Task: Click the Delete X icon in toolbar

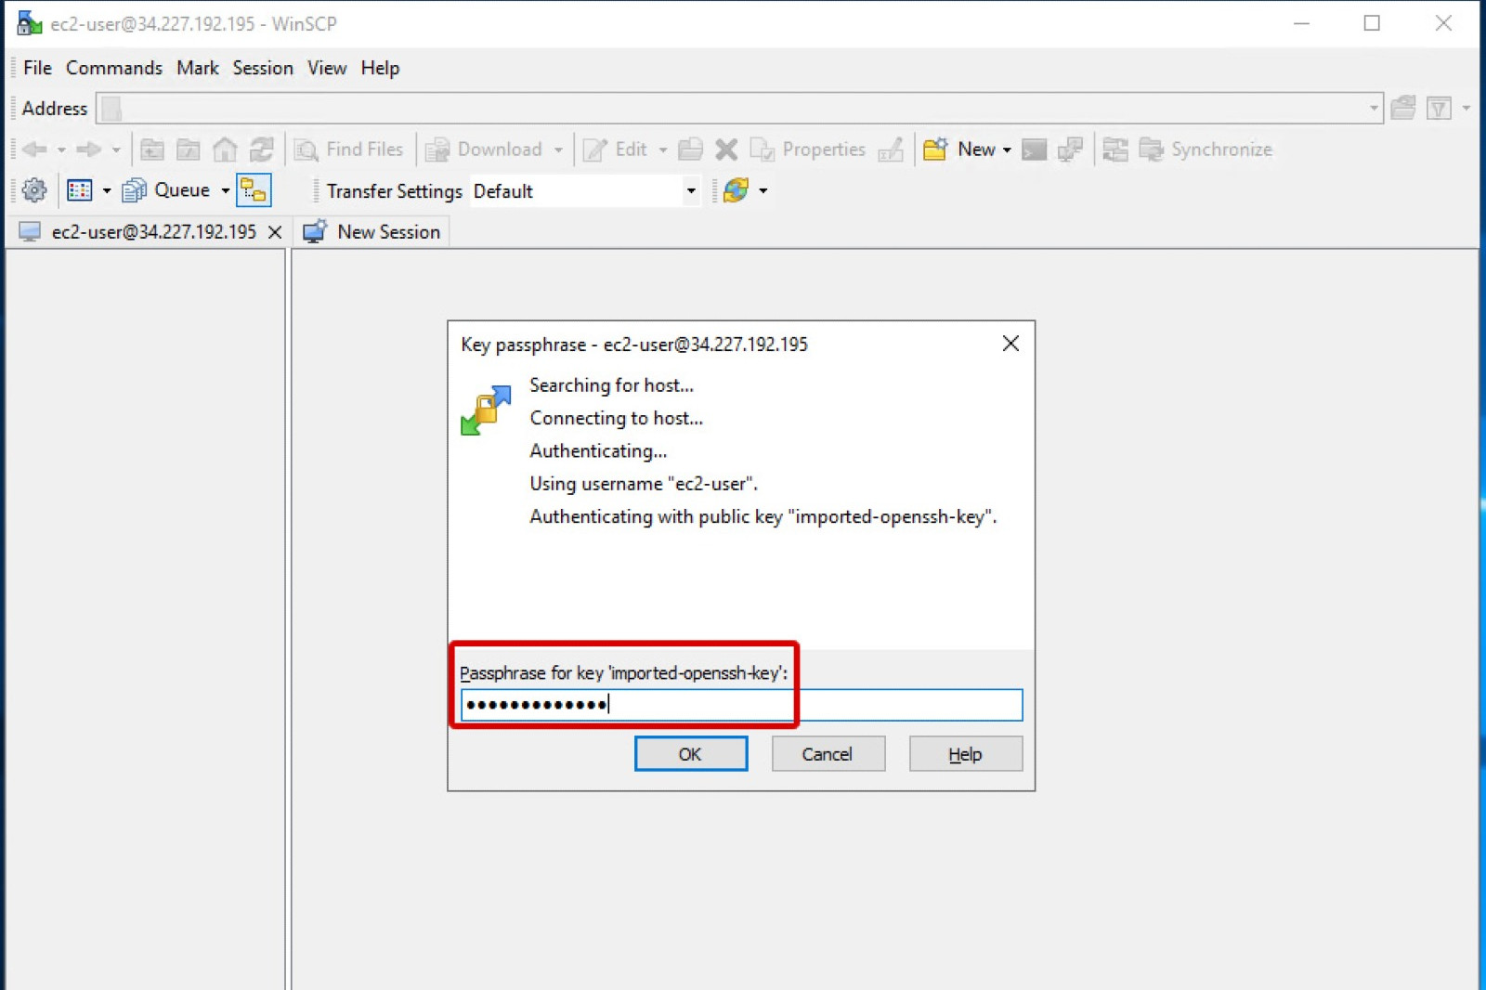Action: [x=726, y=150]
